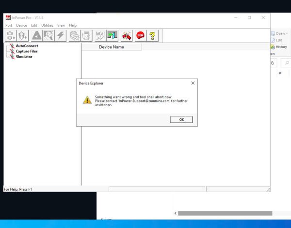Click AutoConnect's disconnected plug icon
The image size is (291, 228).
pos(12,46)
